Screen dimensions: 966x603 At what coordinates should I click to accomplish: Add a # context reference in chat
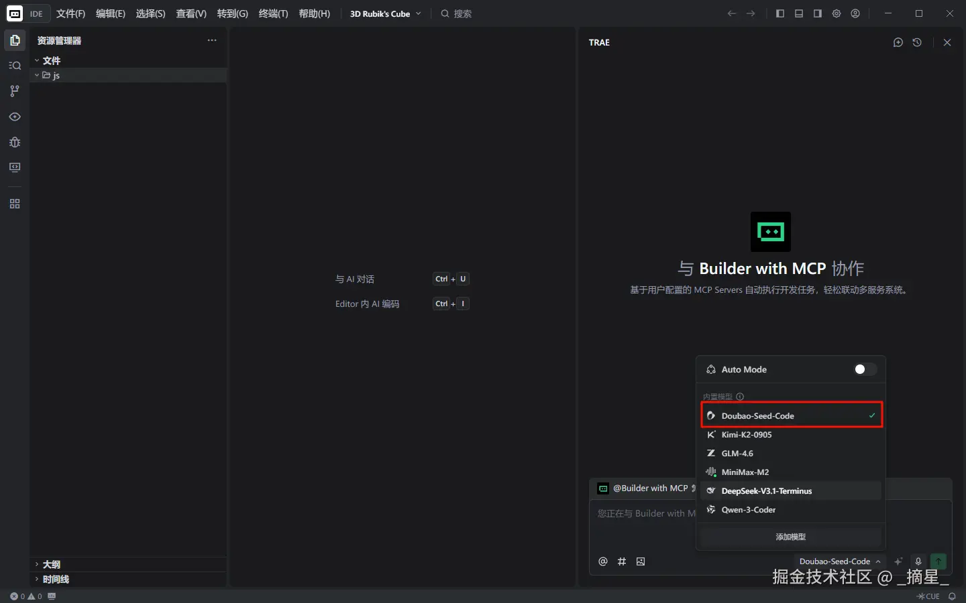click(622, 561)
